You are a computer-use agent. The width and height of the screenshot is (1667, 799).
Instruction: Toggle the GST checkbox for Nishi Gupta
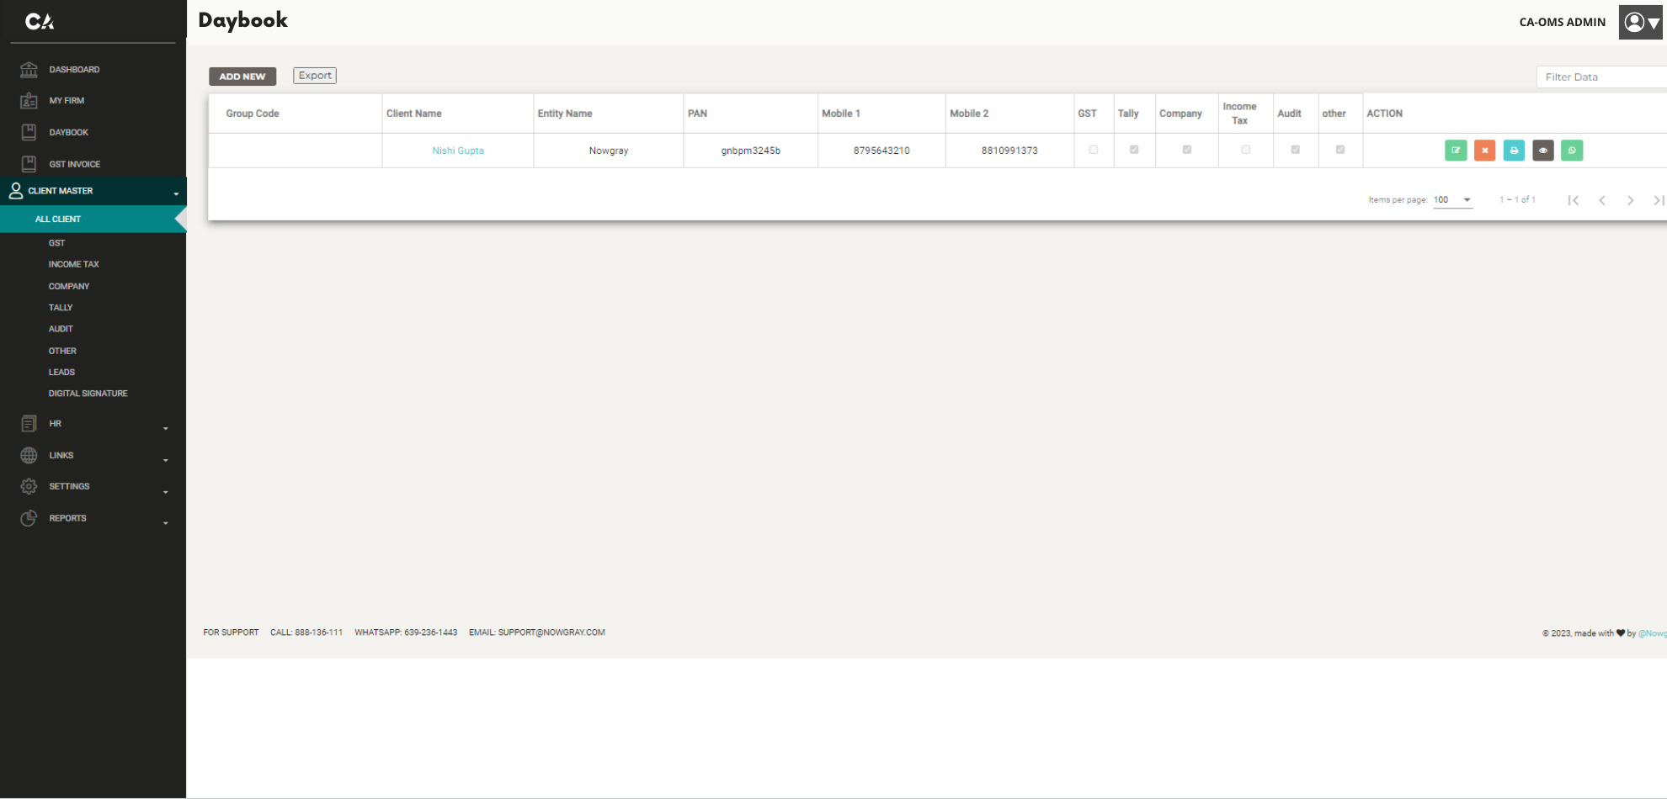[x=1094, y=150]
